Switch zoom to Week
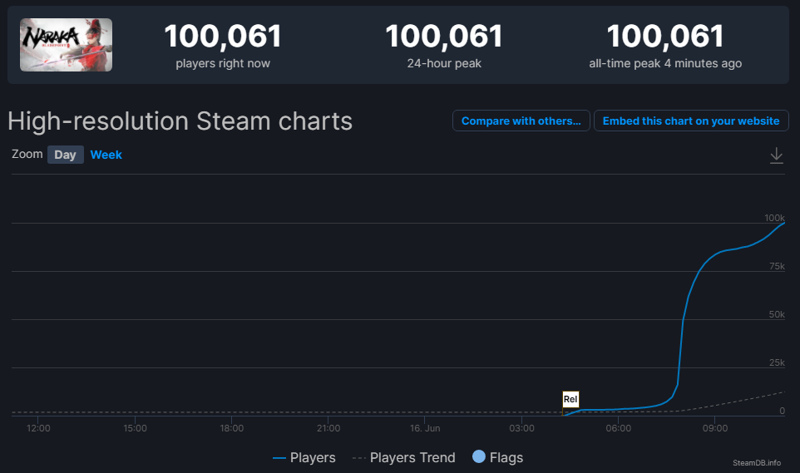This screenshot has width=800, height=473. [x=106, y=155]
